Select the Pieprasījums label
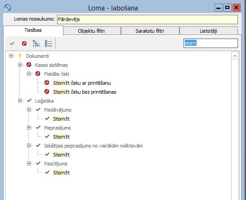This screenshot has height=200, width=246. coord(58,128)
